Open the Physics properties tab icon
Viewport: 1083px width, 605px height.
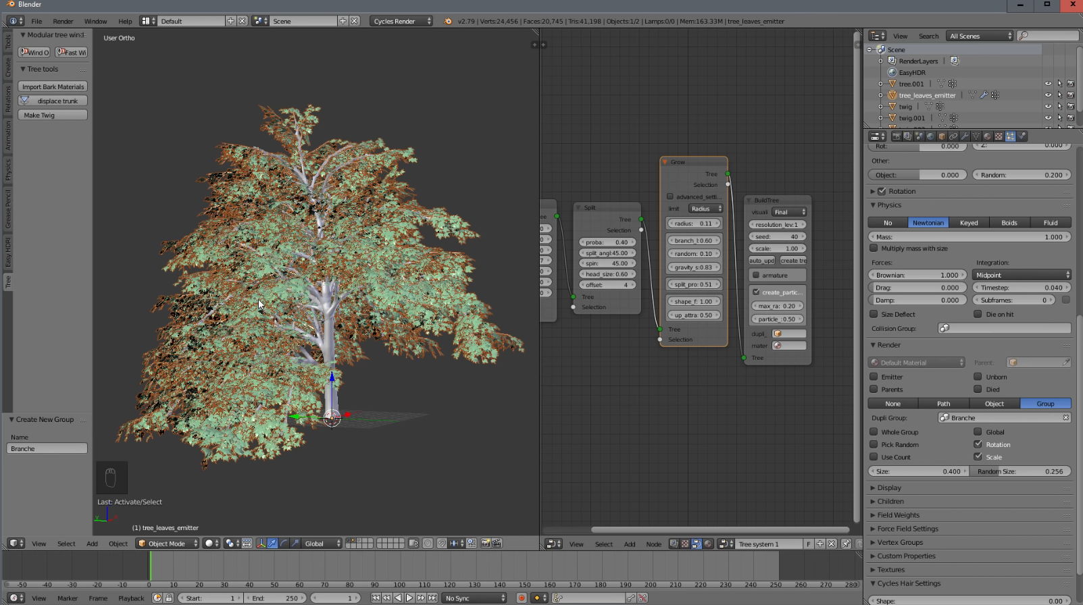point(1022,136)
